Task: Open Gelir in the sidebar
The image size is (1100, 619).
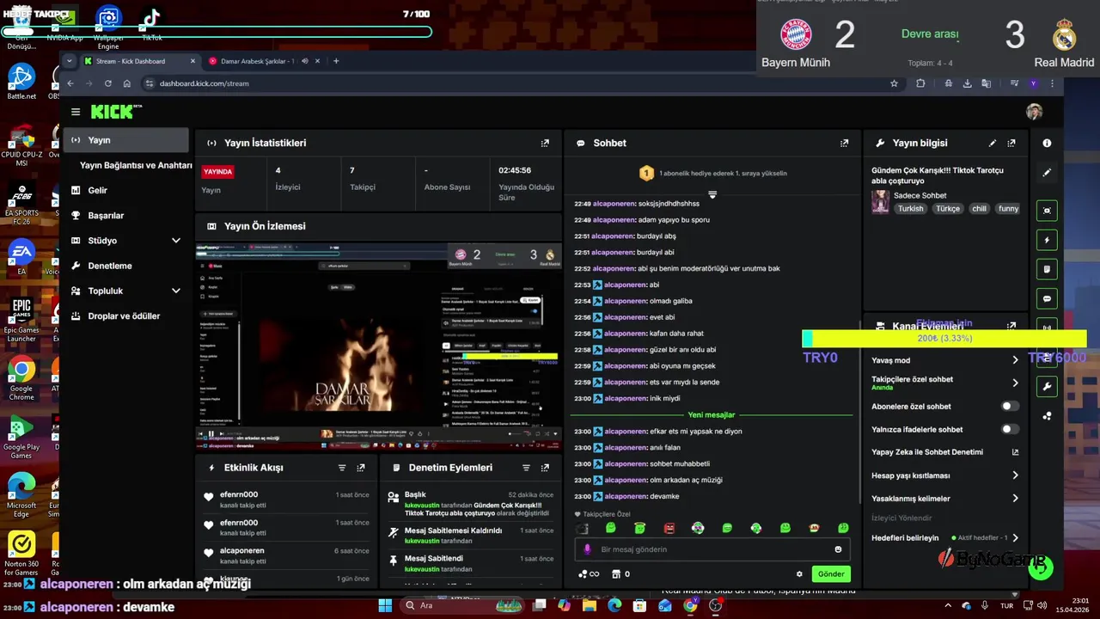Action: click(x=97, y=190)
